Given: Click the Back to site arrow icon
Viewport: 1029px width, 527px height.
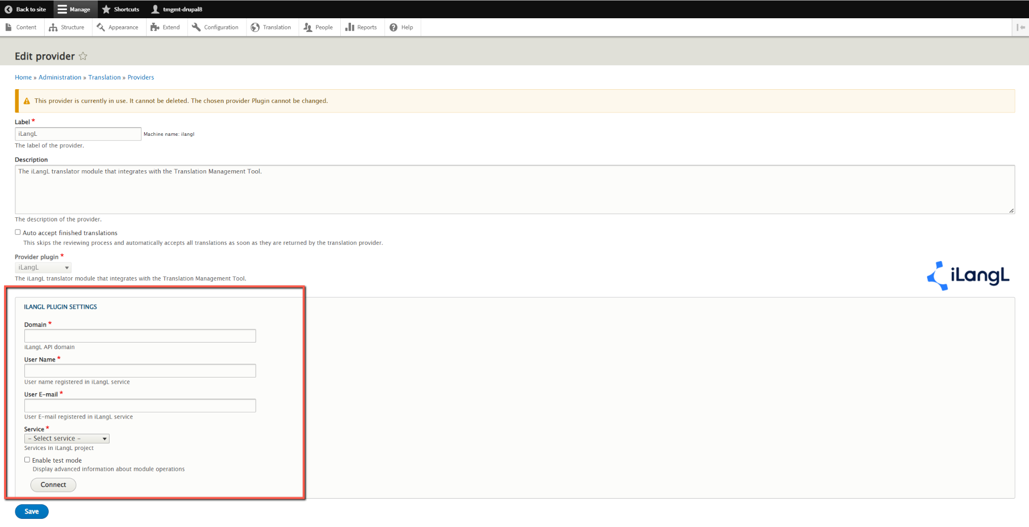Looking at the screenshot, I should tap(8, 9).
